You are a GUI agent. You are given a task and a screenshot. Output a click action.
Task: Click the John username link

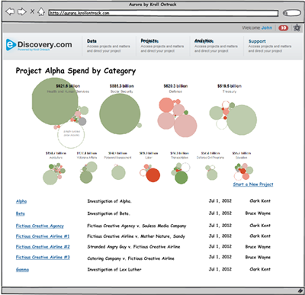267,27
